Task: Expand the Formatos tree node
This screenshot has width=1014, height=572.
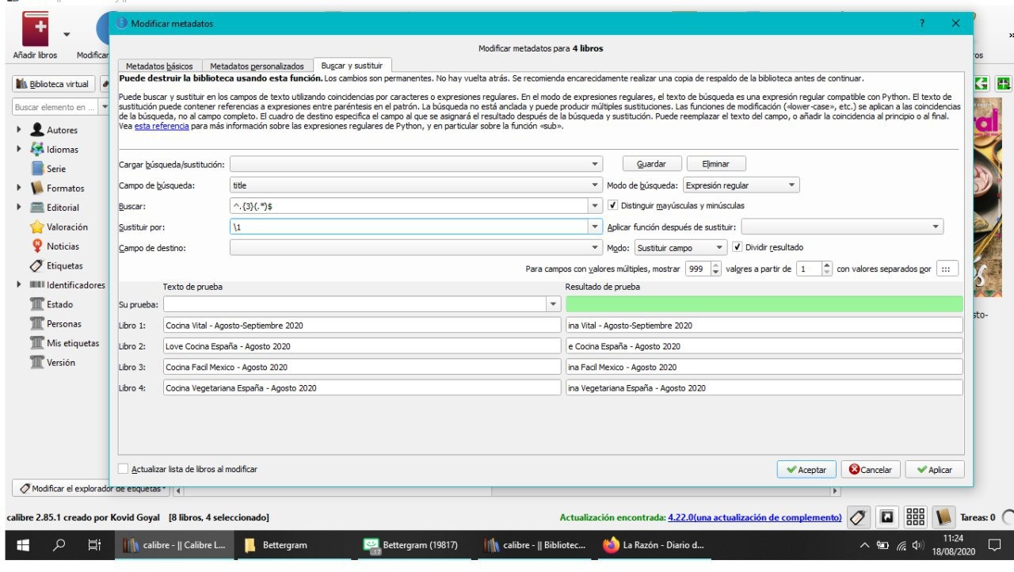Action: tap(19, 188)
